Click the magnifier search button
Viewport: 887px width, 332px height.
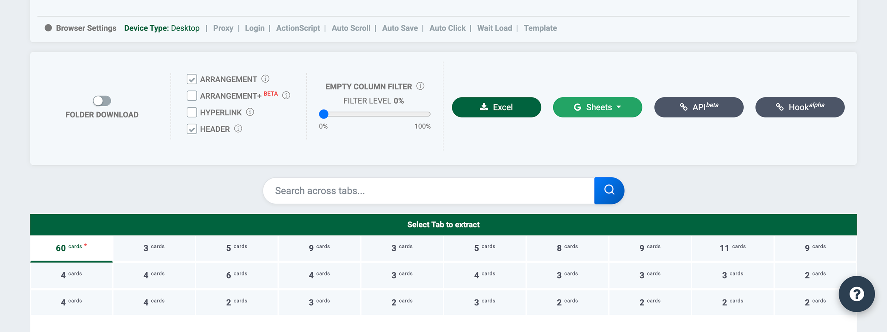tap(609, 190)
